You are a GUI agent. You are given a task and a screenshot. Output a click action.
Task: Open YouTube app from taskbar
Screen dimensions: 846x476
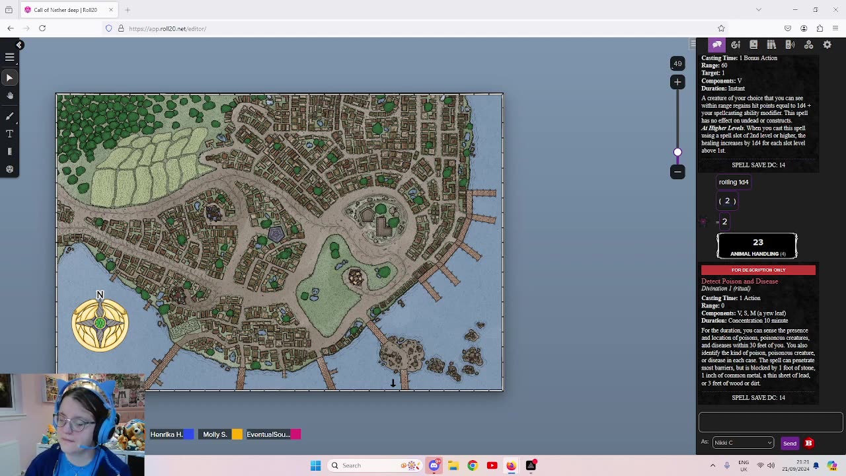[492, 465]
